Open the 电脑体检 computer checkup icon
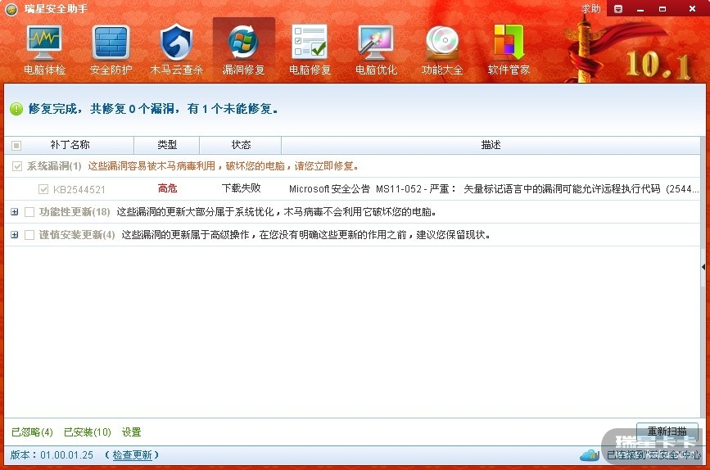Viewport: 710px width, 470px height. pos(44,50)
